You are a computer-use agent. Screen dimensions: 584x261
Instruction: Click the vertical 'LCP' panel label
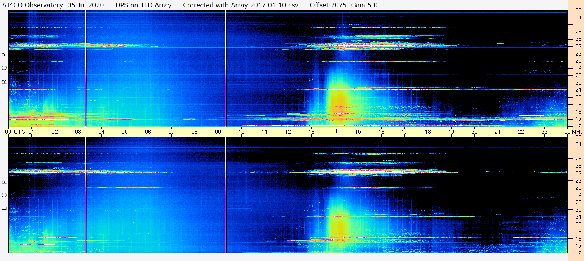(4, 195)
